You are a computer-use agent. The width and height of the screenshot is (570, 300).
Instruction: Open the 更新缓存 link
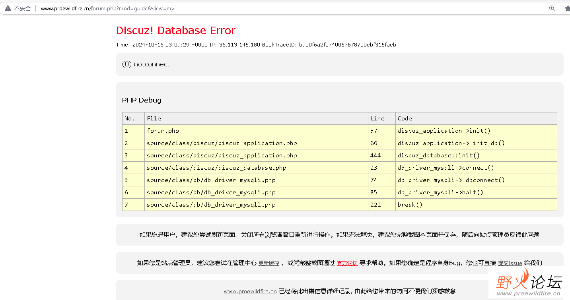(x=269, y=263)
